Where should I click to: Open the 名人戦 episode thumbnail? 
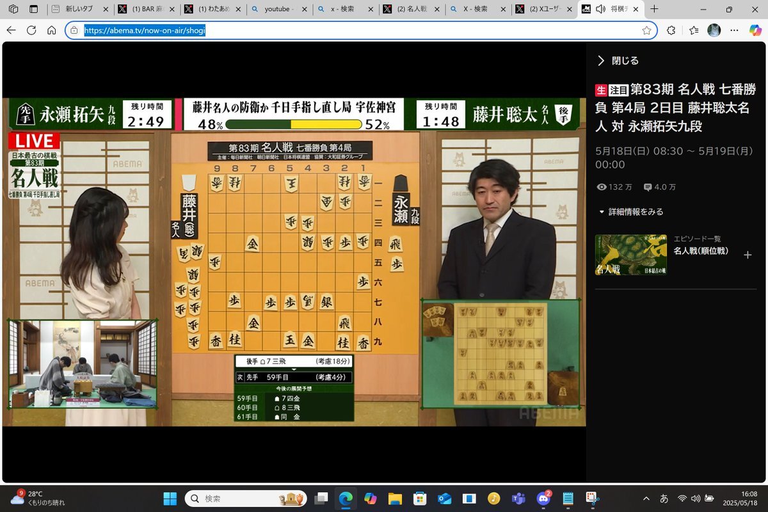630,255
